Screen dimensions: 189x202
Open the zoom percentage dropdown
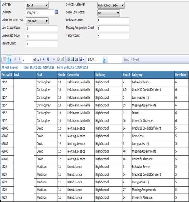[x=104, y=60]
